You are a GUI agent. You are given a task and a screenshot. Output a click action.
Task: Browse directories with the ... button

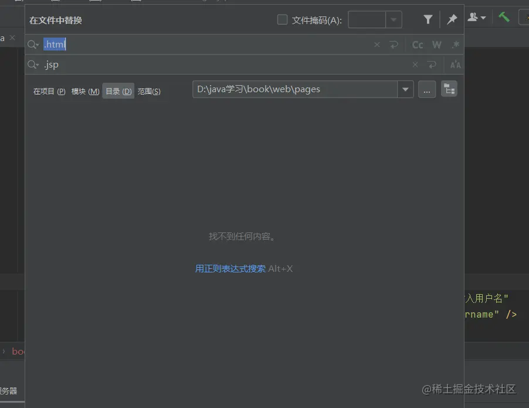point(427,89)
